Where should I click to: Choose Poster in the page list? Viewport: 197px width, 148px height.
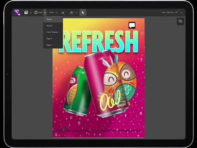pyautogui.click(x=53, y=19)
